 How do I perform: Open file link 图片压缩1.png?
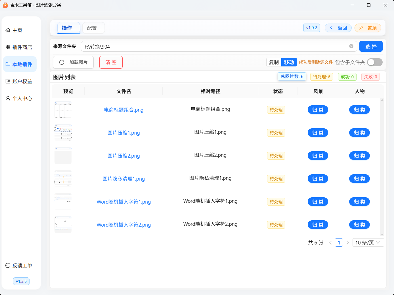coord(124,133)
